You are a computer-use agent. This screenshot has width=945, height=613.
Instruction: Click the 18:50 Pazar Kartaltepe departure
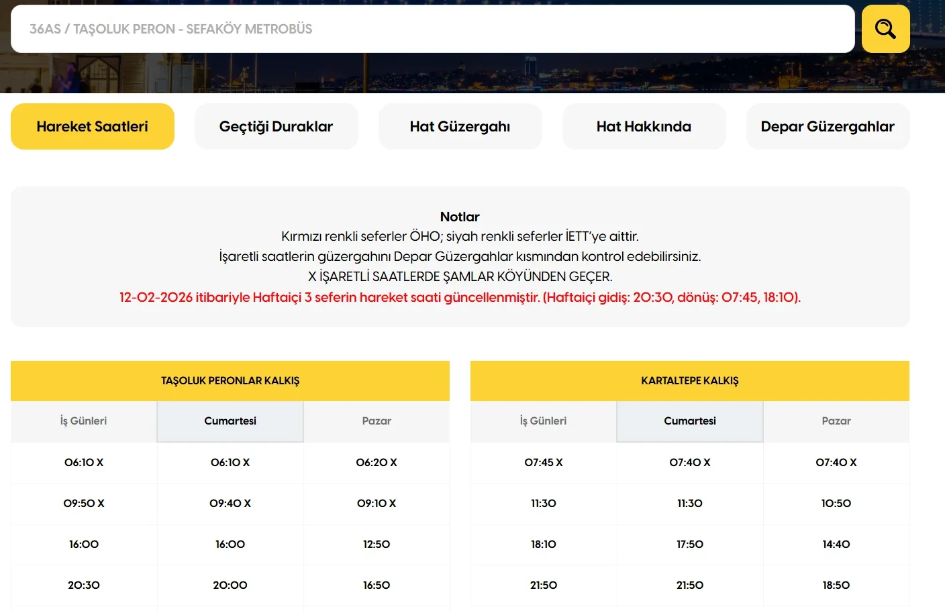[836, 585]
